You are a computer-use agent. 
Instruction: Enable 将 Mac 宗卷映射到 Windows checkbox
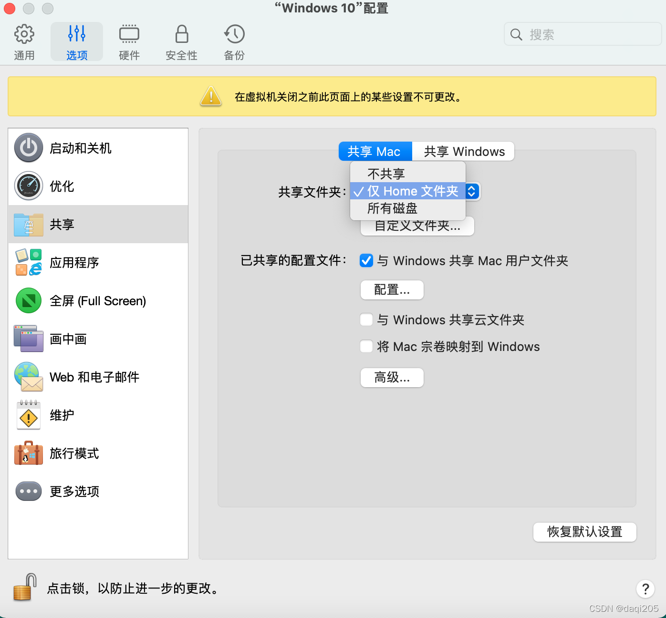coord(366,346)
